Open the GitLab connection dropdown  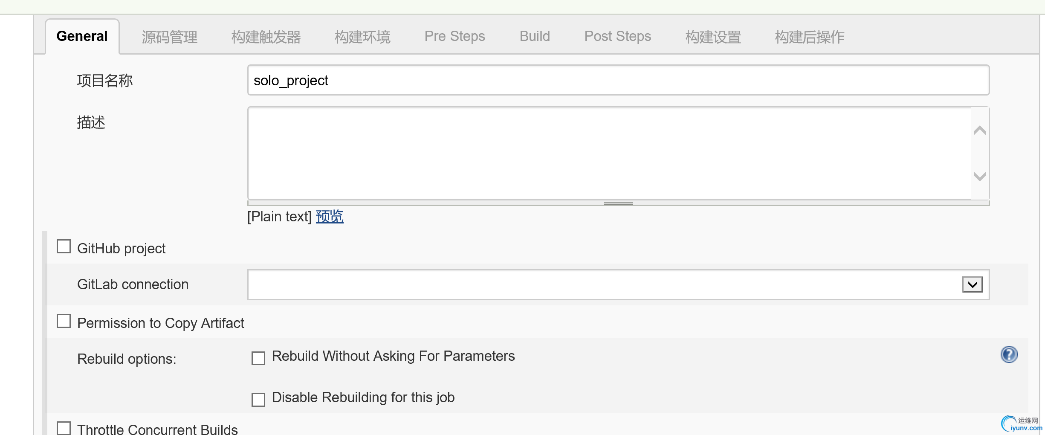point(972,284)
